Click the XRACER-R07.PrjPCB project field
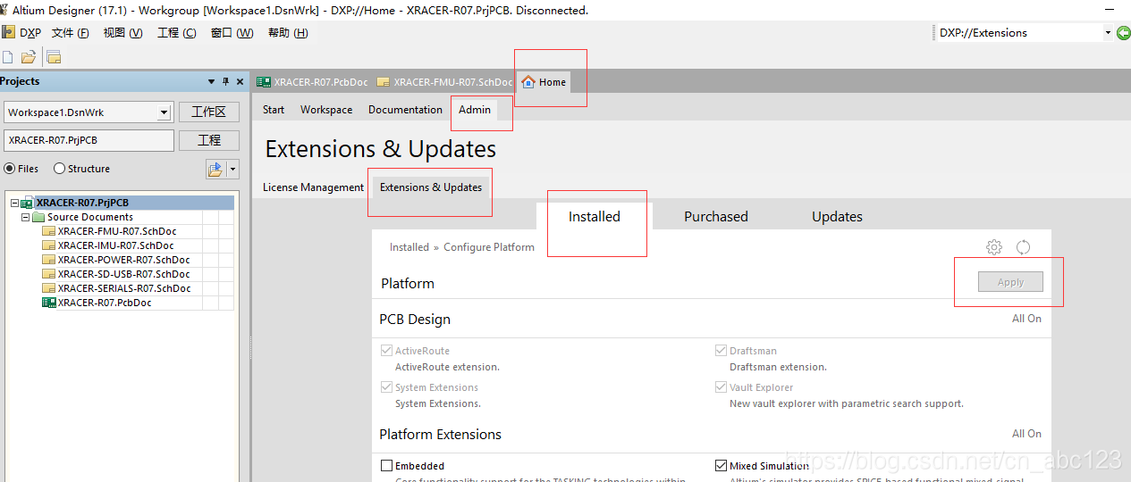This screenshot has height=482, width=1131. click(x=89, y=140)
